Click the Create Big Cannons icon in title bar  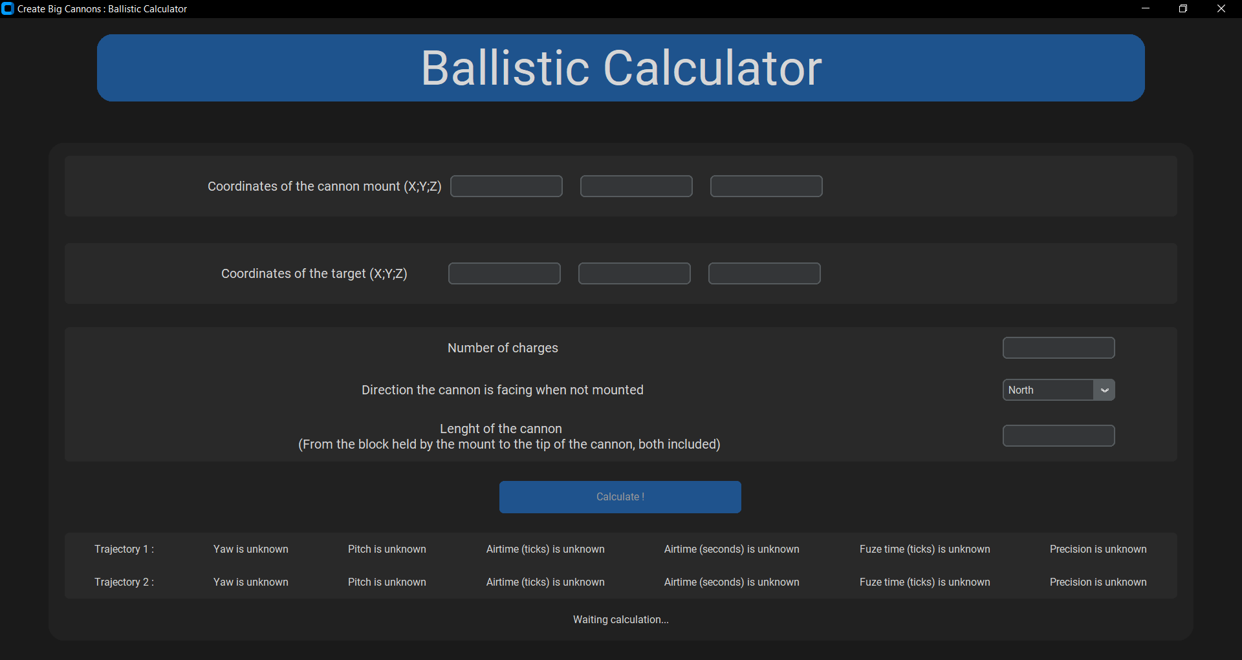coord(8,8)
